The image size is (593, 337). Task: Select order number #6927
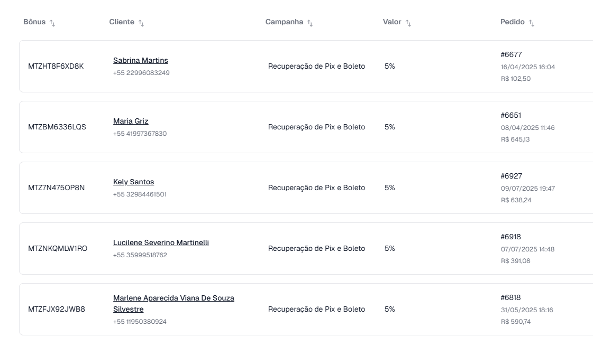coord(512,176)
